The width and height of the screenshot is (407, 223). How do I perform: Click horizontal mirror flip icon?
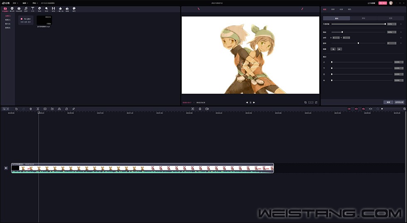pos(333,49)
